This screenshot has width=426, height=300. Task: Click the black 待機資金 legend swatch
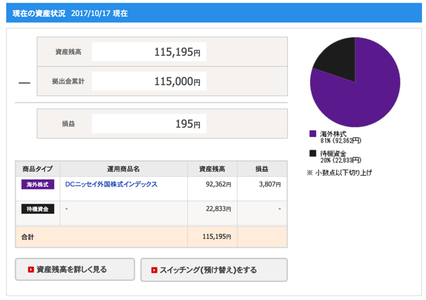(313, 154)
